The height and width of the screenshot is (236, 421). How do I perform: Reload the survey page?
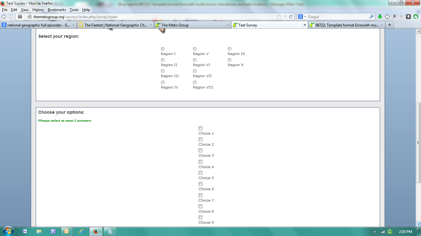click(291, 17)
